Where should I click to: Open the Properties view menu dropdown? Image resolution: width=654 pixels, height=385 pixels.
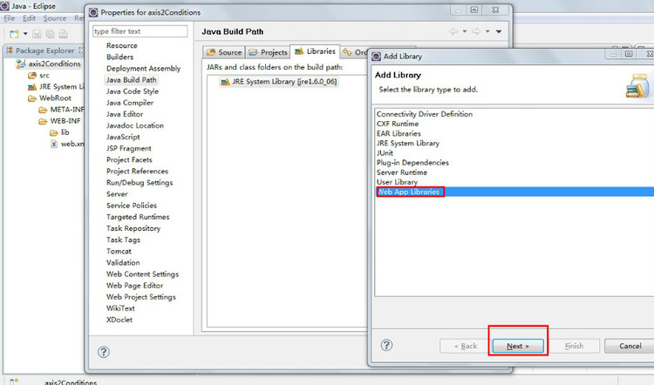pos(499,31)
